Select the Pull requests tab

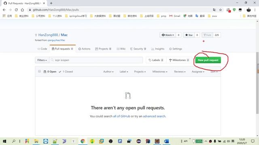point(62,49)
